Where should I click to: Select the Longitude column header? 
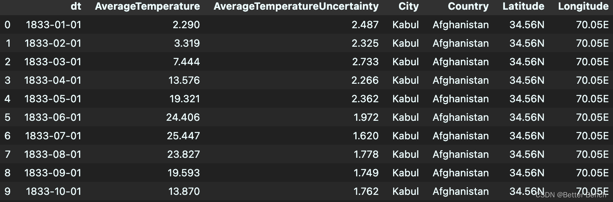[x=583, y=6]
